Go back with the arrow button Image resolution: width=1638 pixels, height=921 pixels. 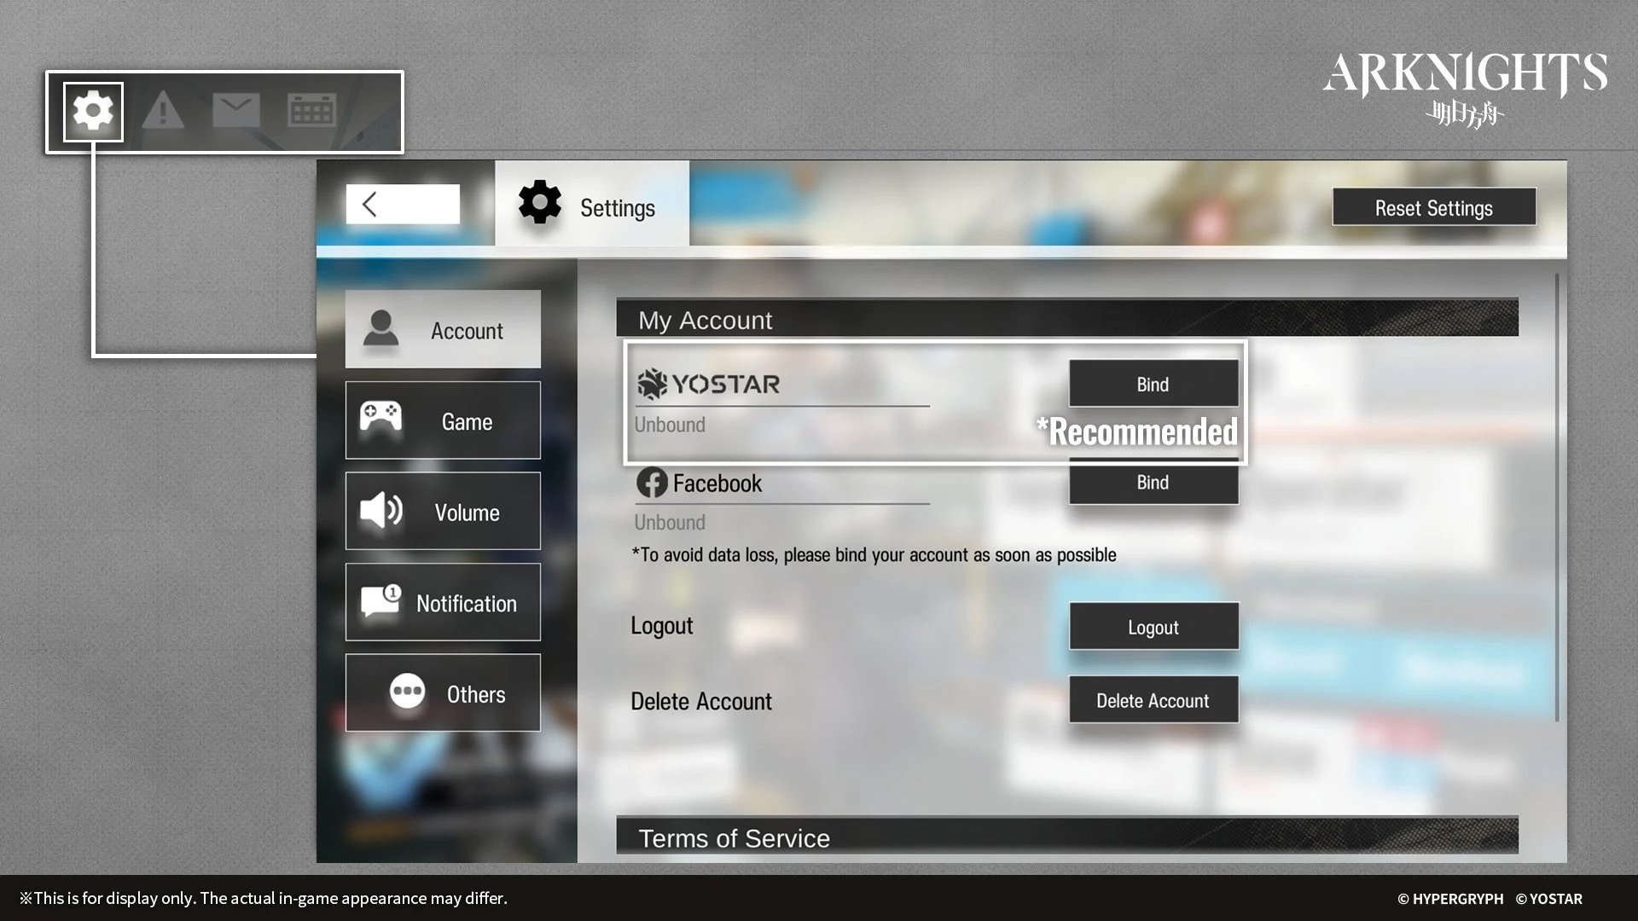[403, 205]
